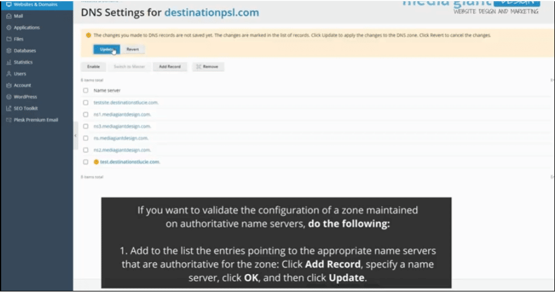Open the Databases icon in sidebar
The width and height of the screenshot is (555, 292).
point(9,51)
